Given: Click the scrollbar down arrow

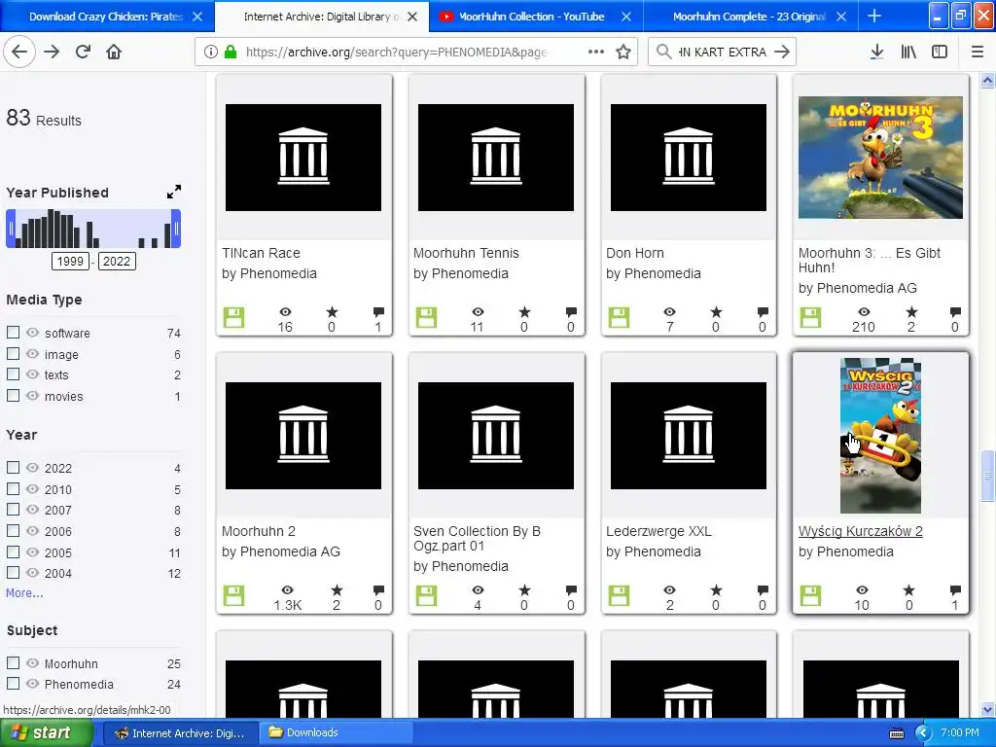Looking at the screenshot, I should (987, 709).
